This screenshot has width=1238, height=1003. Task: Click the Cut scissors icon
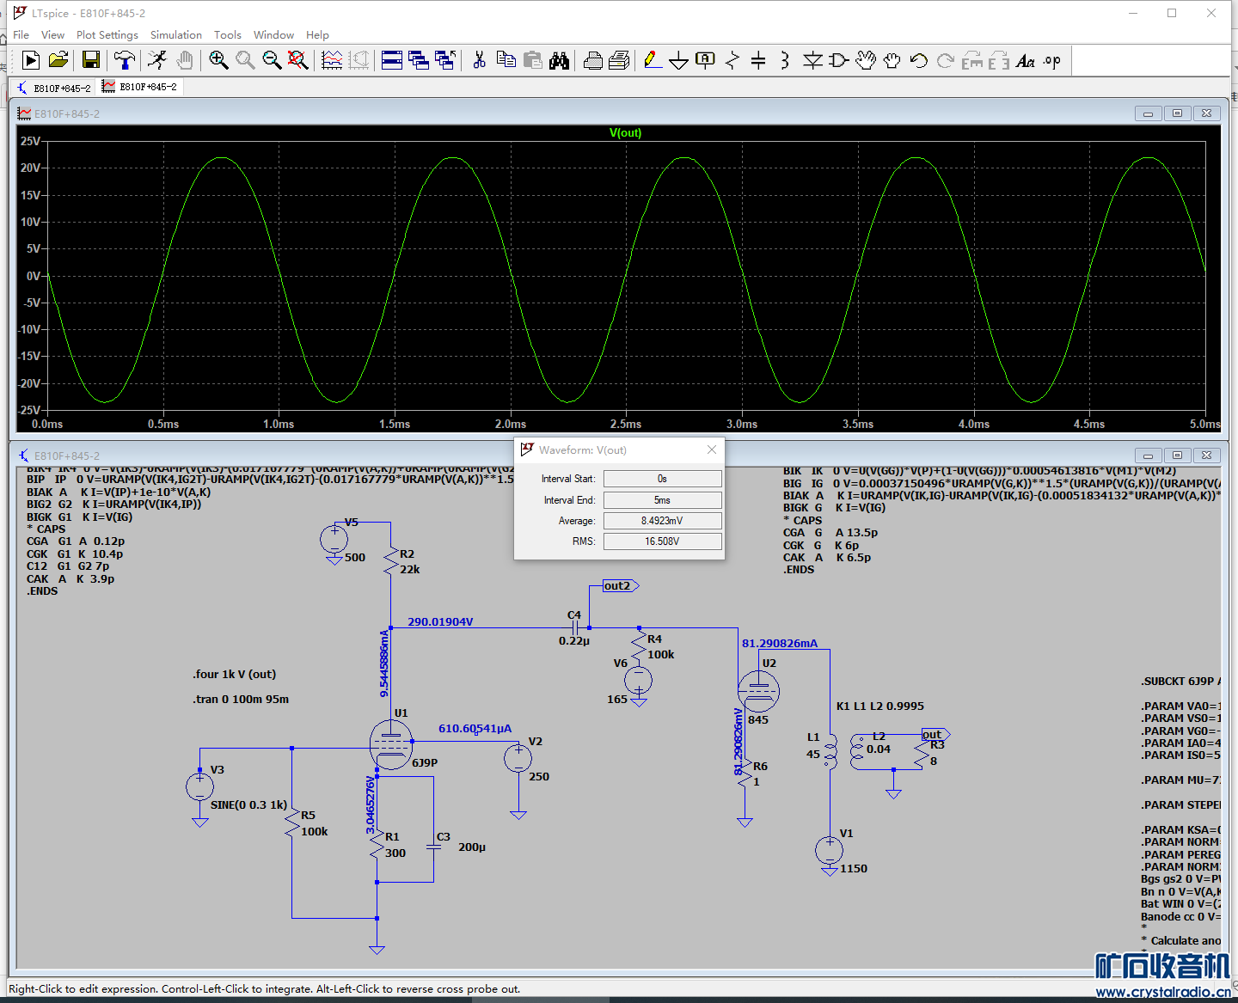point(480,60)
